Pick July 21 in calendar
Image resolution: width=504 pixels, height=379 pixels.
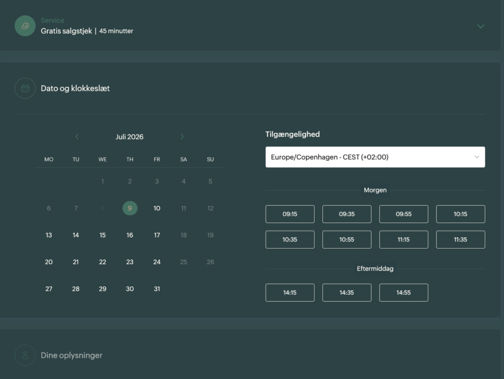coord(76,262)
